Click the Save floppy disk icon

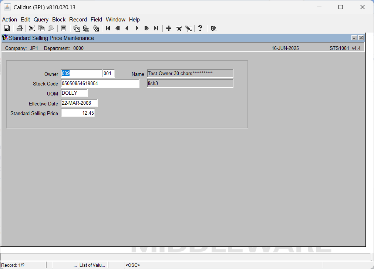(7, 28)
